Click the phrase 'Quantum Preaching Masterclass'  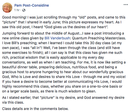pos(98,38)
